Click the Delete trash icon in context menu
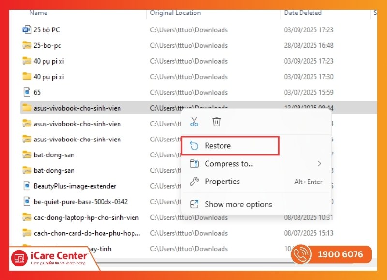 tap(217, 122)
